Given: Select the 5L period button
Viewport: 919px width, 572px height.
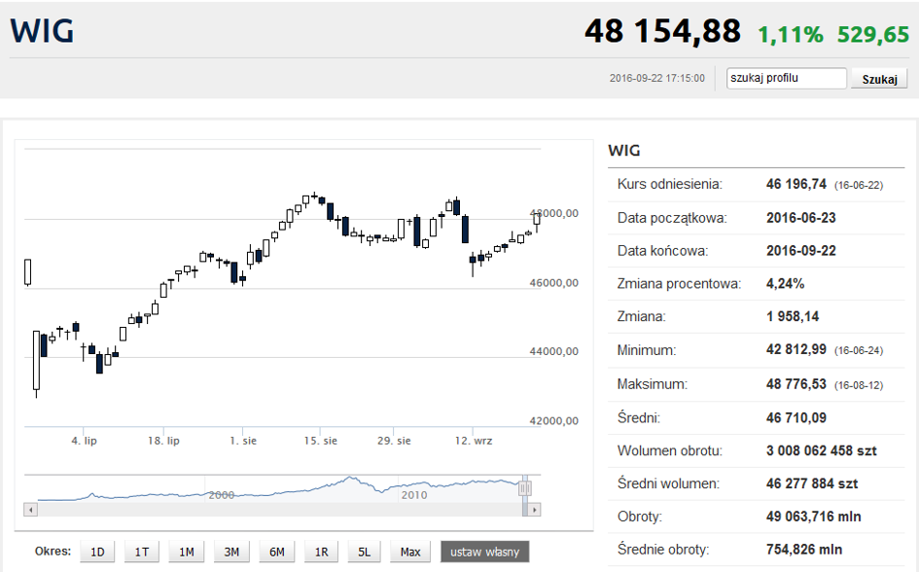Looking at the screenshot, I should [x=364, y=552].
